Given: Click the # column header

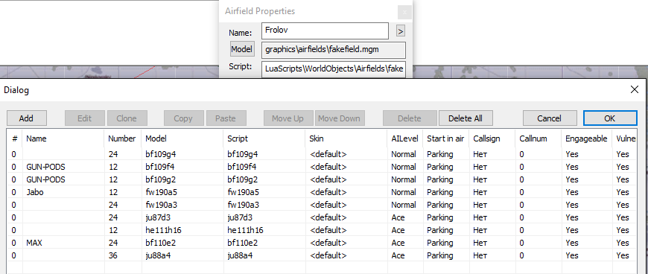Looking at the screenshot, I should (x=14, y=138).
